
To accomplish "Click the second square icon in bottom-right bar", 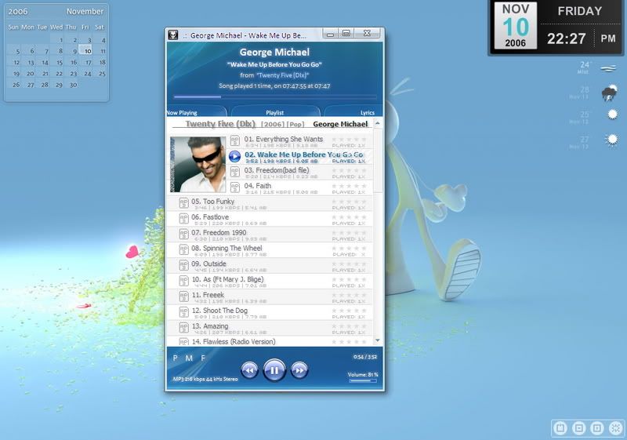I will [x=578, y=428].
